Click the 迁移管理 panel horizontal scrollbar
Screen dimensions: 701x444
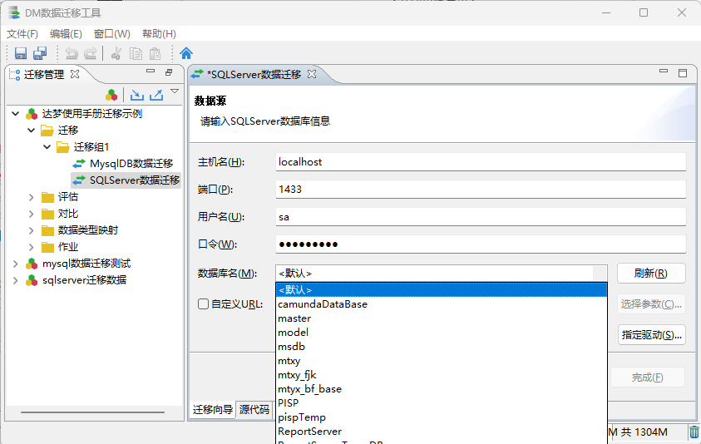[92, 412]
